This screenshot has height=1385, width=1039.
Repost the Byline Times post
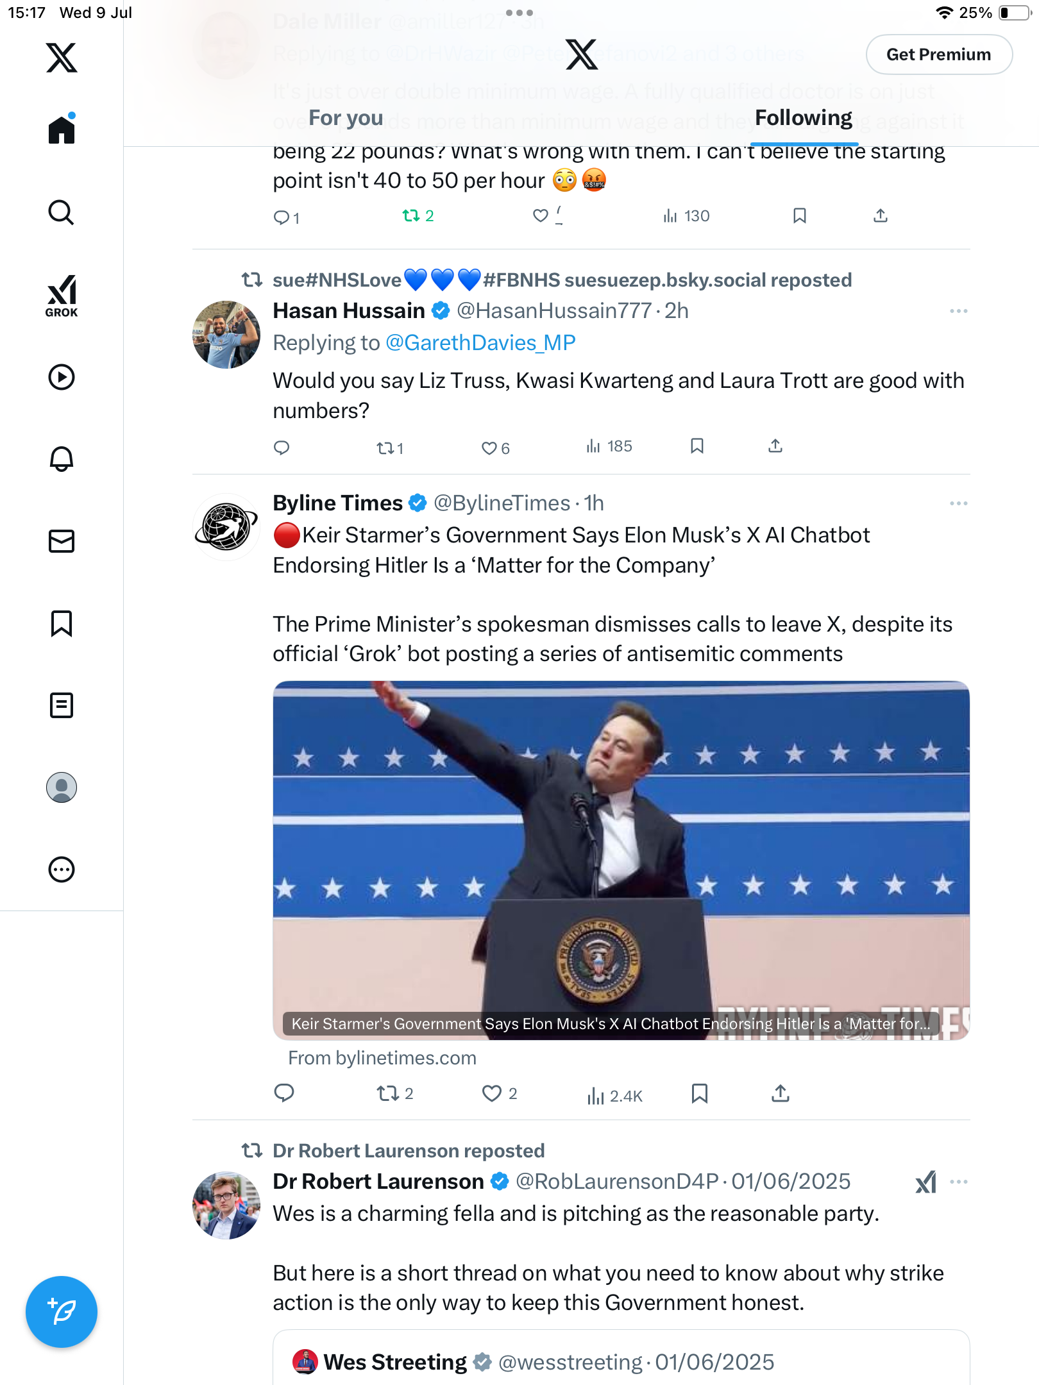pos(394,1093)
